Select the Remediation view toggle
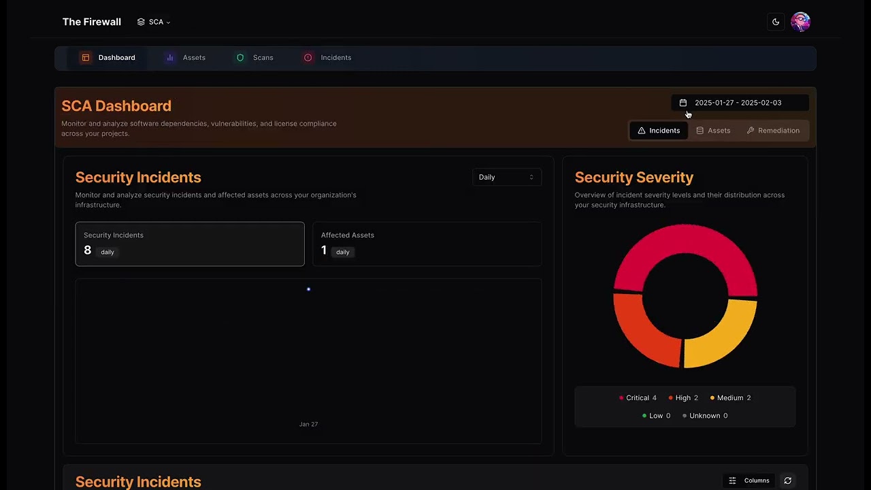This screenshot has height=490, width=871. 773,130
